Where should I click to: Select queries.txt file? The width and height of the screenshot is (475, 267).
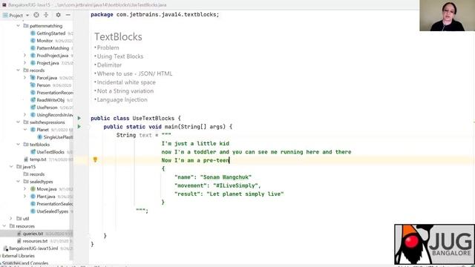click(33, 234)
